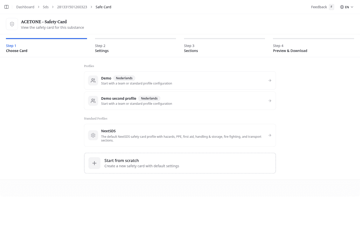Open the EN language dropdown
Screen dimensions: 360x225
(347, 7)
